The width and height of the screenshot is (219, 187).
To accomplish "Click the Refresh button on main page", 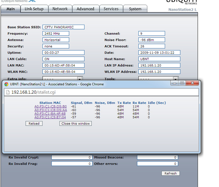I will [x=171, y=173].
